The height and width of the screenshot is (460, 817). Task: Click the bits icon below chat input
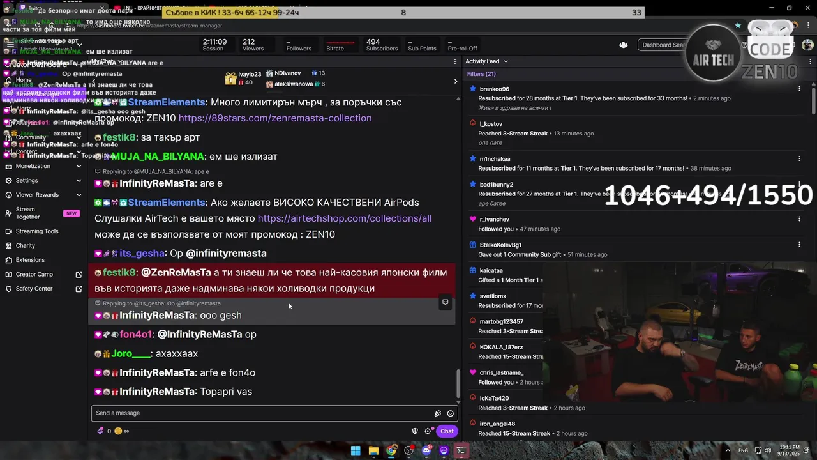click(100, 431)
